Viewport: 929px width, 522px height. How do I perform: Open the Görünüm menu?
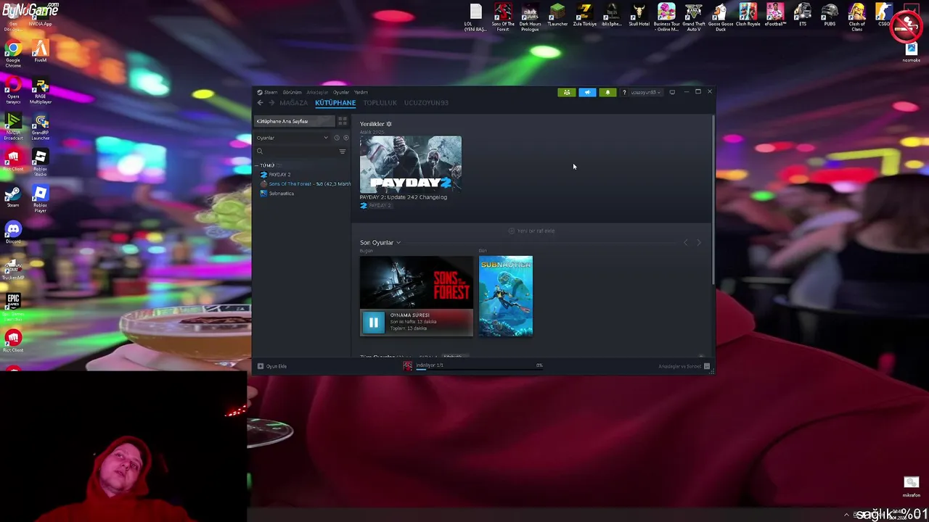coord(292,92)
